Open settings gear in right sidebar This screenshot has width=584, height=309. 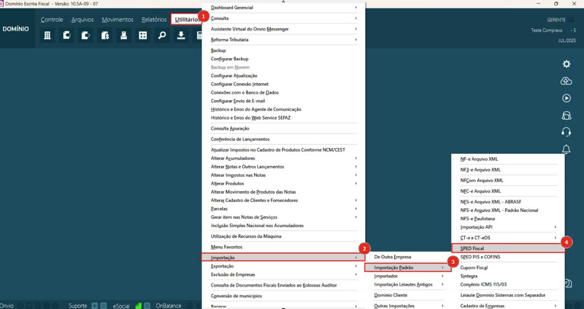566,64
